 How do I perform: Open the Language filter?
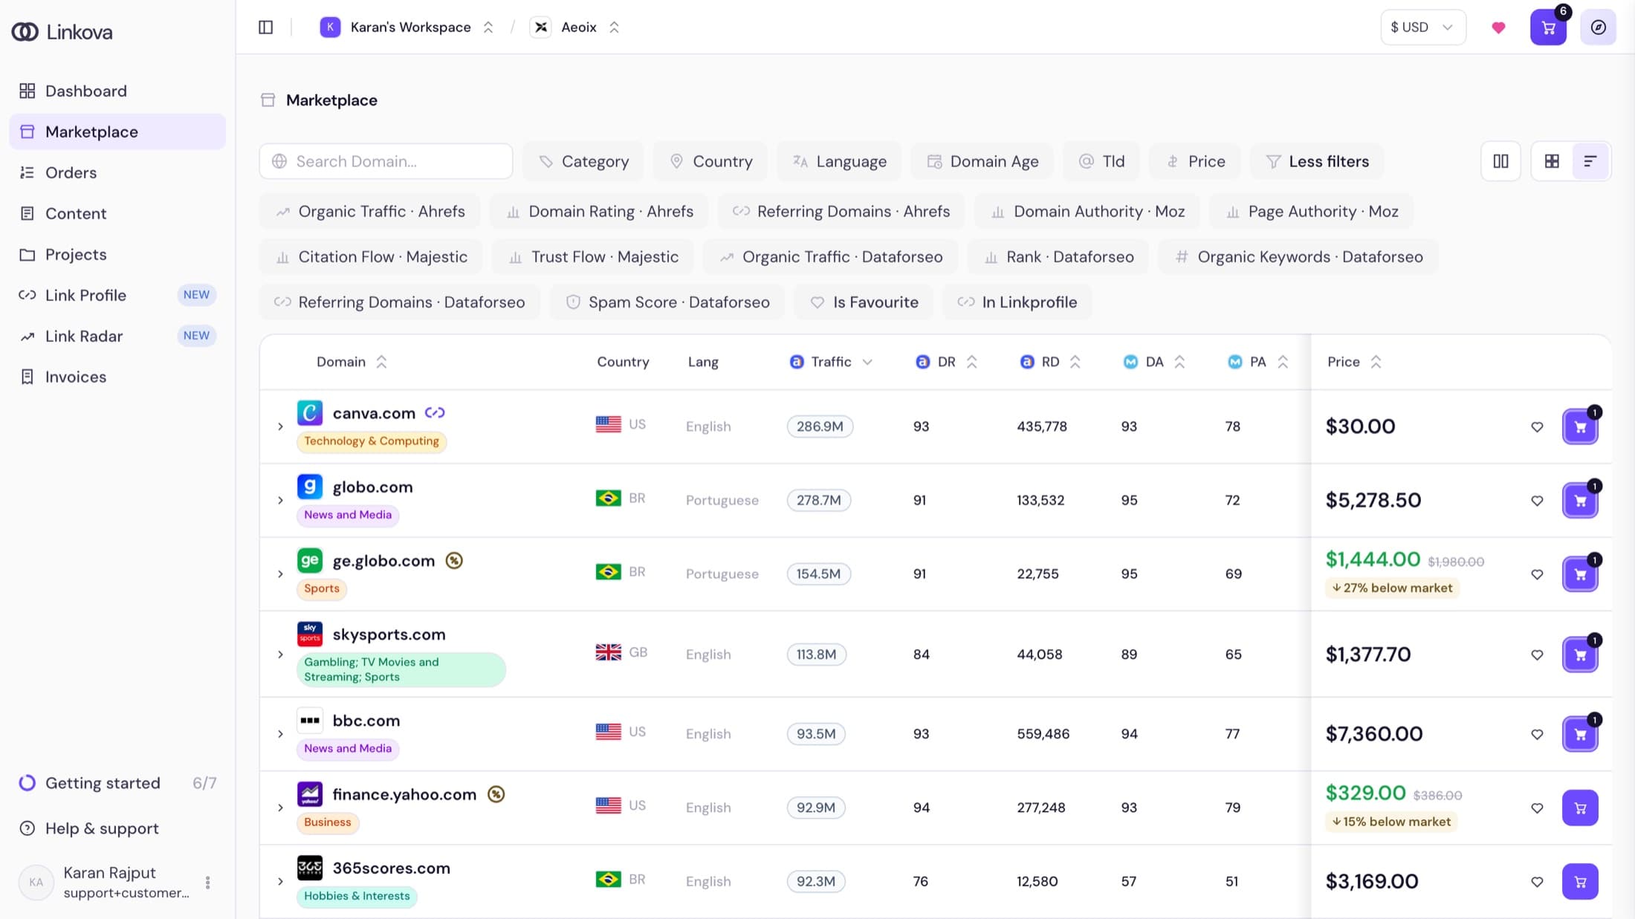(x=839, y=161)
